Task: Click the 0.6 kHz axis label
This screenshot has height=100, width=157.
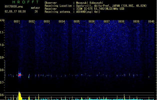Action: (x=2, y=95)
